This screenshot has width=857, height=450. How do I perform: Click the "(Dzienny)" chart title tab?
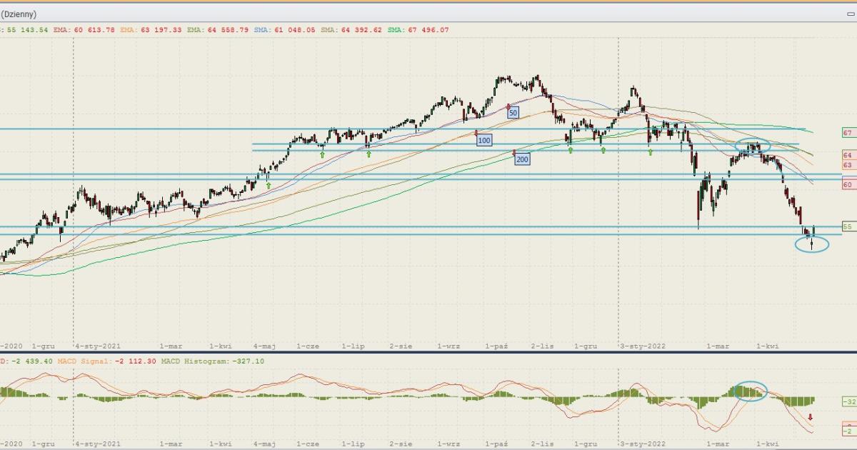(19, 14)
